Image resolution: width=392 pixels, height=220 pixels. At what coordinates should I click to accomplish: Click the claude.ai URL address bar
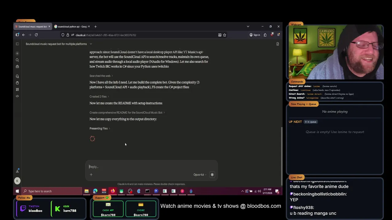click(144, 35)
